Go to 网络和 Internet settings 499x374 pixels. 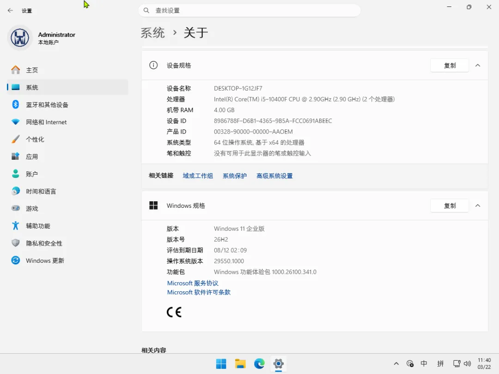(x=67, y=122)
